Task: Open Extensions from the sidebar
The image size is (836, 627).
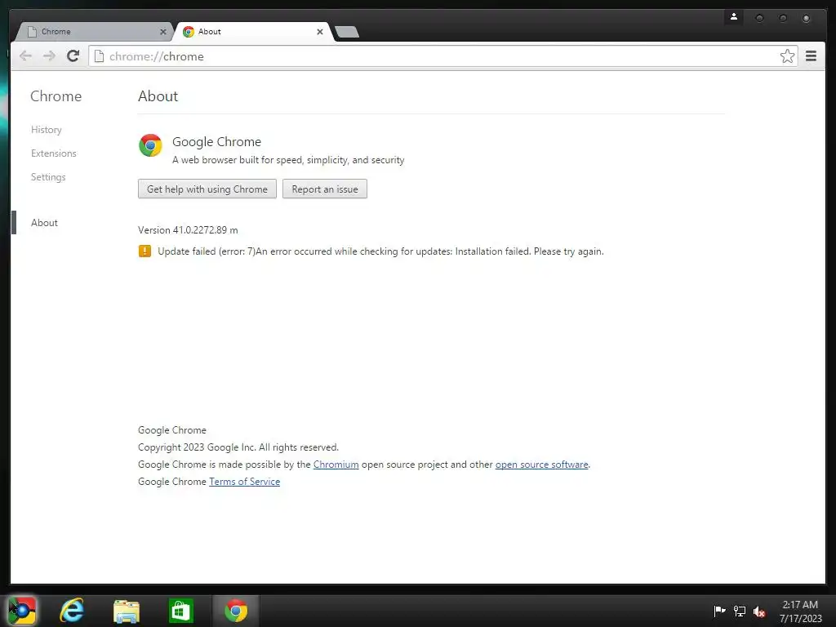Action: tap(53, 153)
